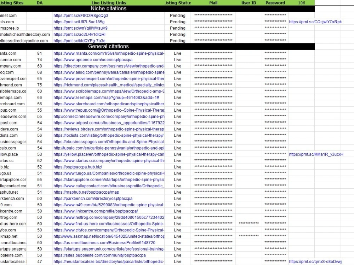Select DA value 81 for manta.com
The height and width of the screenshot is (265, 354).
tap(40, 53)
